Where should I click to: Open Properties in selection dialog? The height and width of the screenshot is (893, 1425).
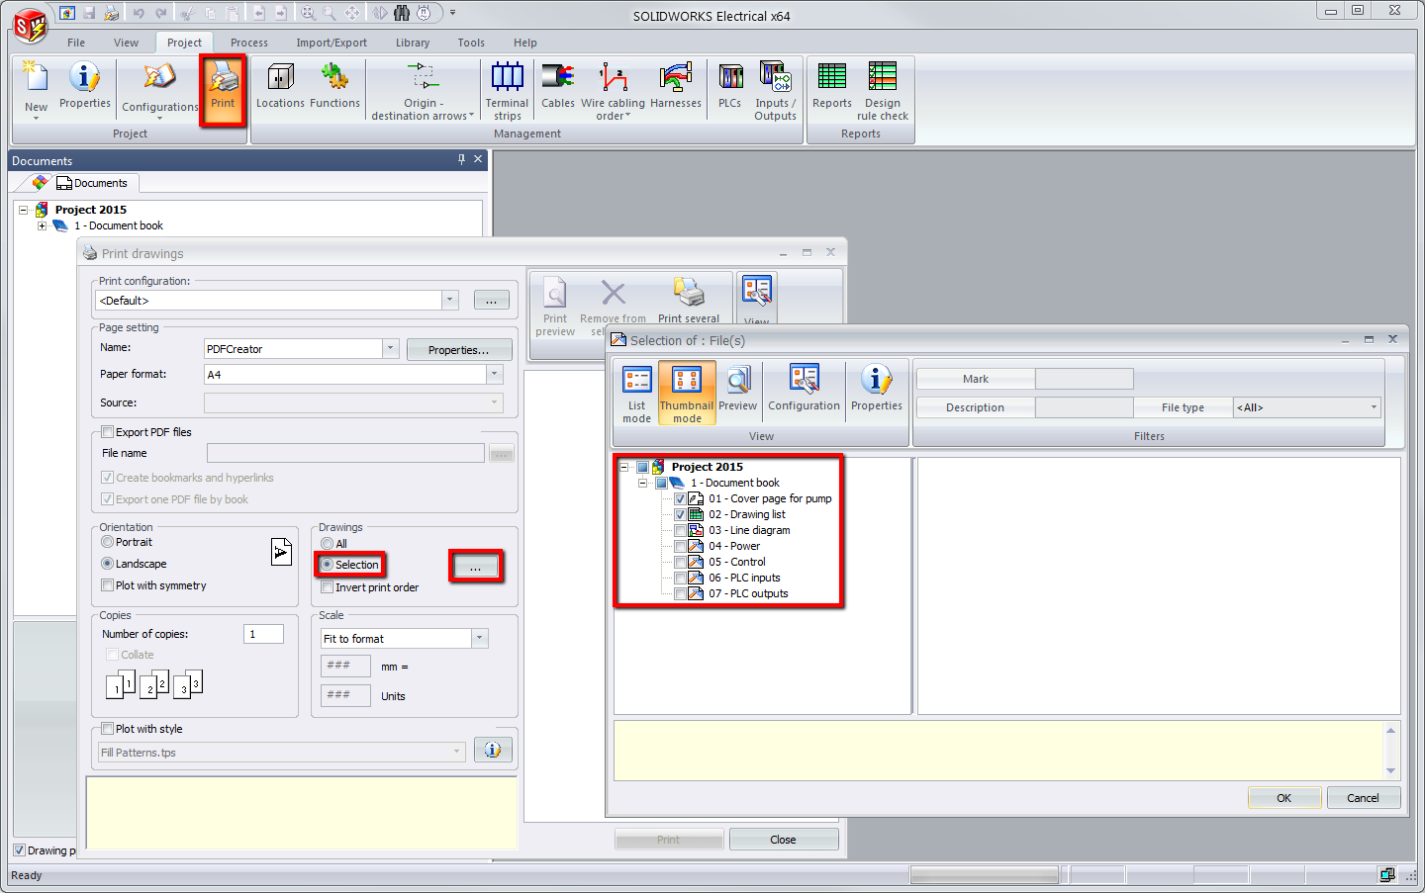[x=877, y=389]
